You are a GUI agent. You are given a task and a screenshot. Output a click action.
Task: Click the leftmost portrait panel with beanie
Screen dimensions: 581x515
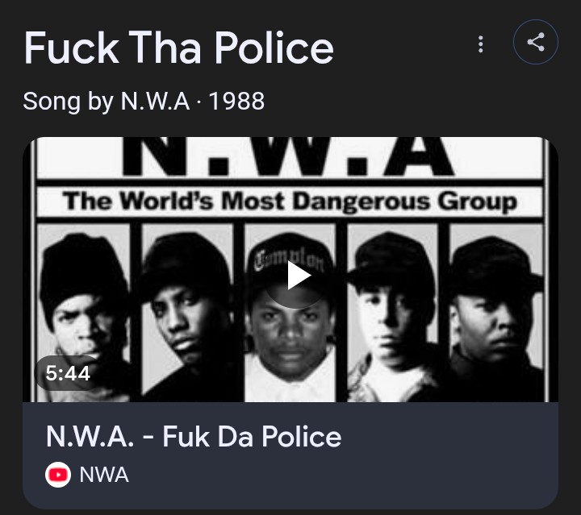[84, 314]
